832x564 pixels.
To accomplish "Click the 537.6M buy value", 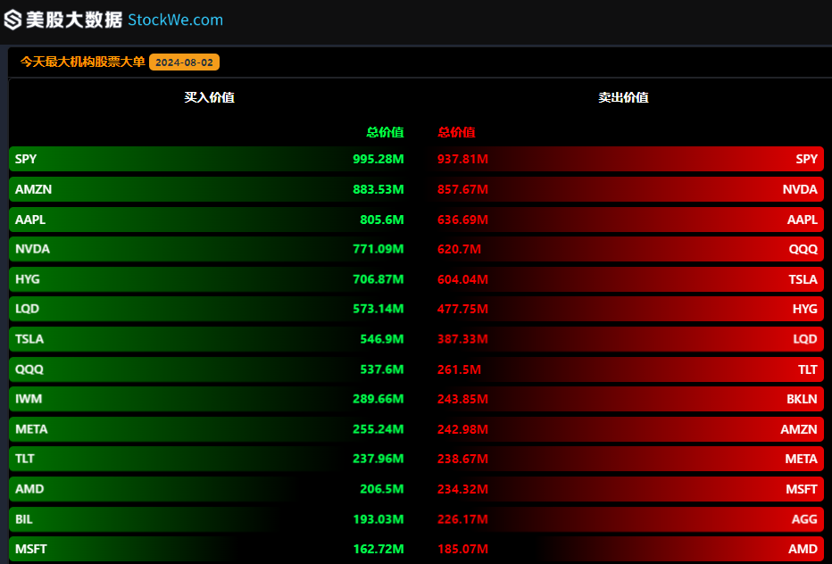I will tap(382, 369).
